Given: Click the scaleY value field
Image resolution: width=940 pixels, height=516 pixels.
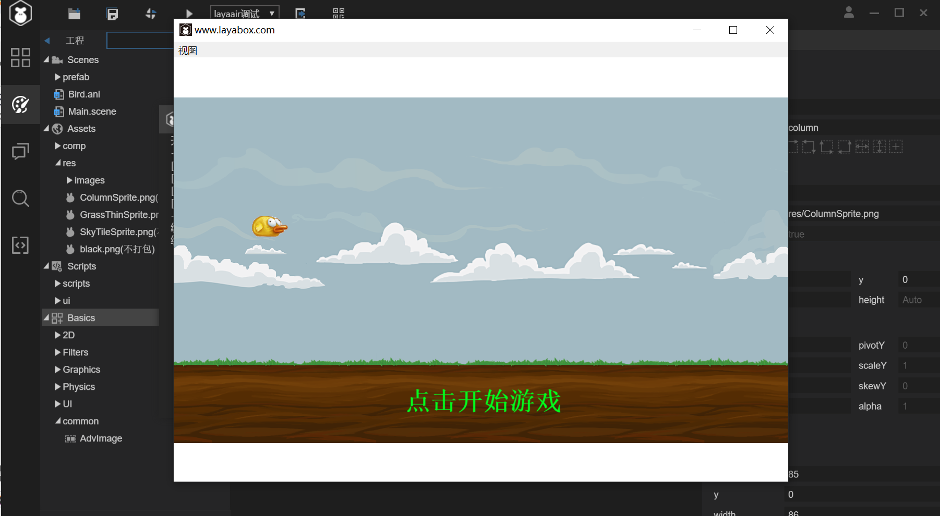Looking at the screenshot, I should [x=919, y=365].
